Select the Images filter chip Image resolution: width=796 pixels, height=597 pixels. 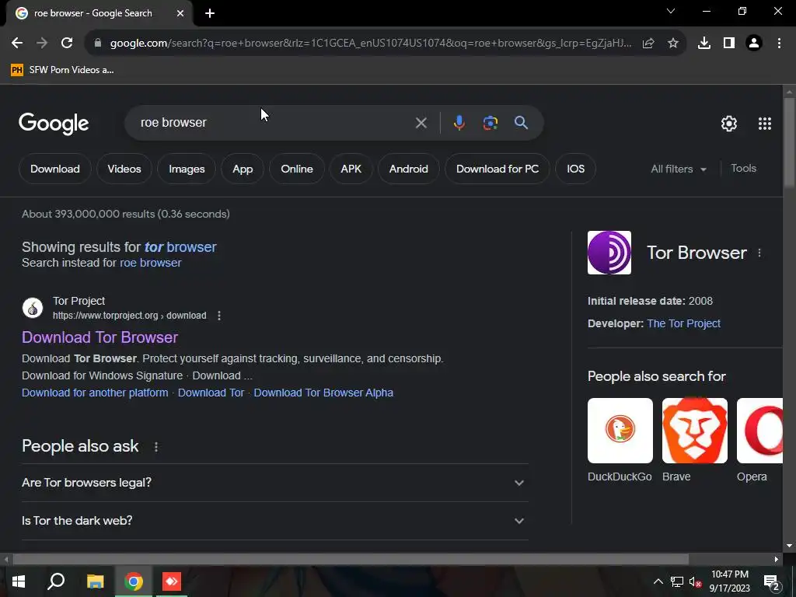click(187, 169)
